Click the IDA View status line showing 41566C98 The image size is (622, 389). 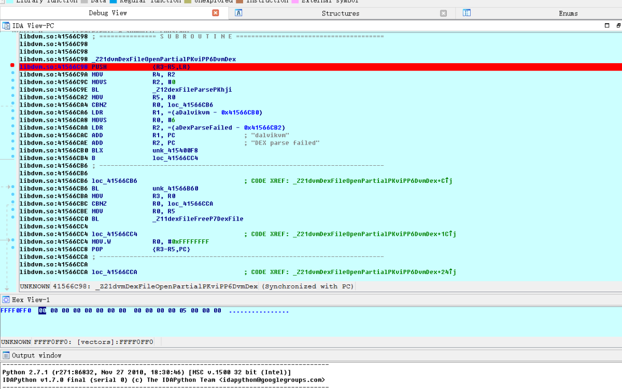pyautogui.click(x=187, y=286)
